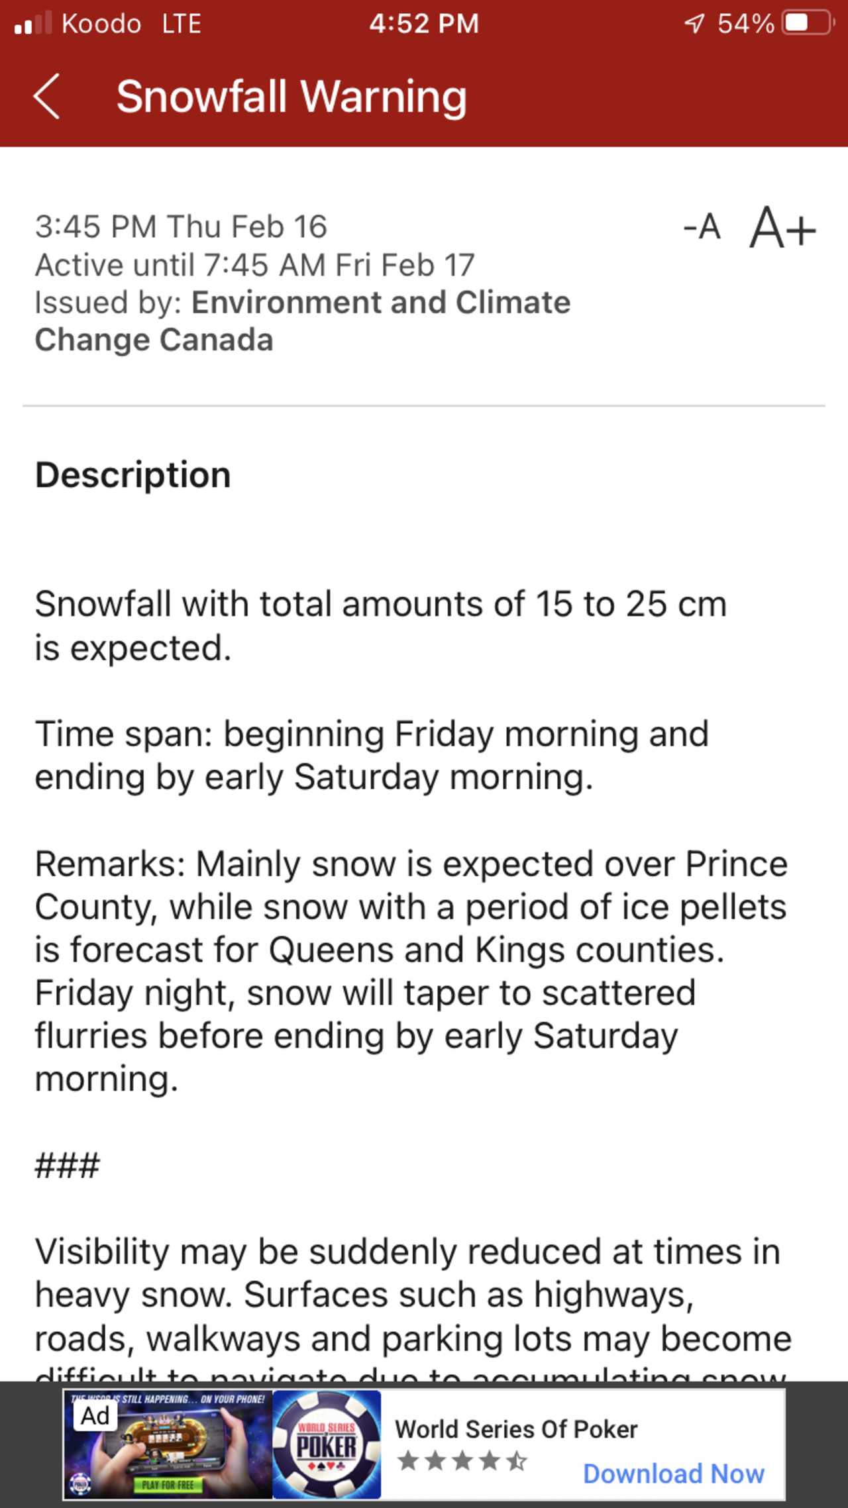Tap the Koodo carrier name
Viewport: 848px width, 1508px height.
(x=101, y=24)
